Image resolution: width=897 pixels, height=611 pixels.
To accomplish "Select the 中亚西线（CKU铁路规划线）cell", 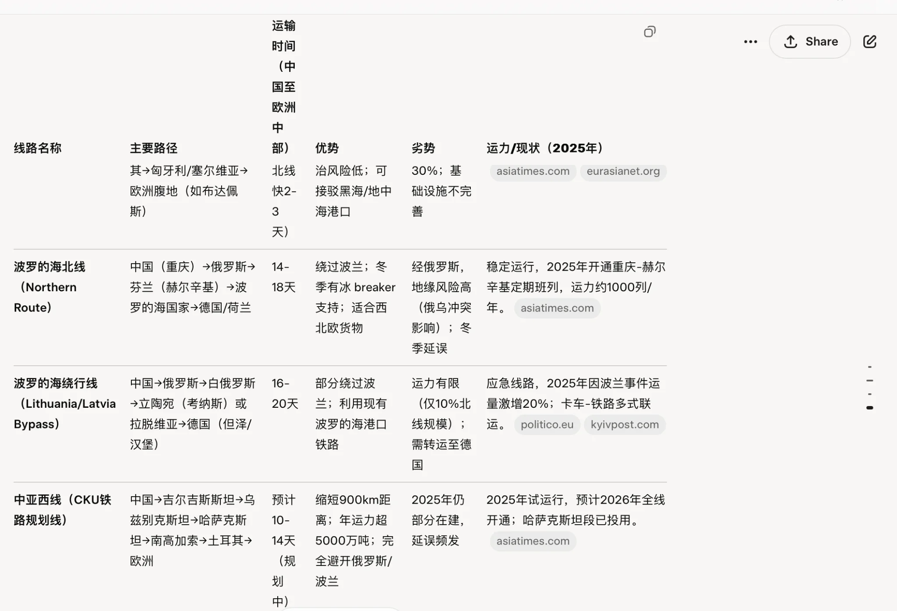I will click(62, 510).
